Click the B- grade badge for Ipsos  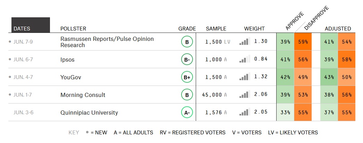(x=187, y=60)
